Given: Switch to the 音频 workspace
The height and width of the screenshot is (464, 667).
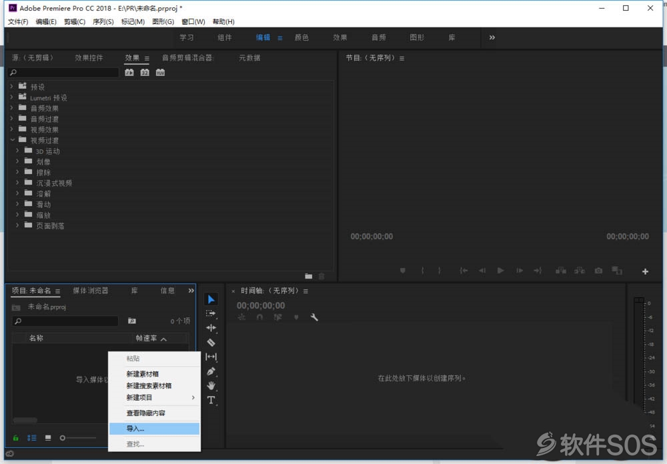Looking at the screenshot, I should point(379,37).
